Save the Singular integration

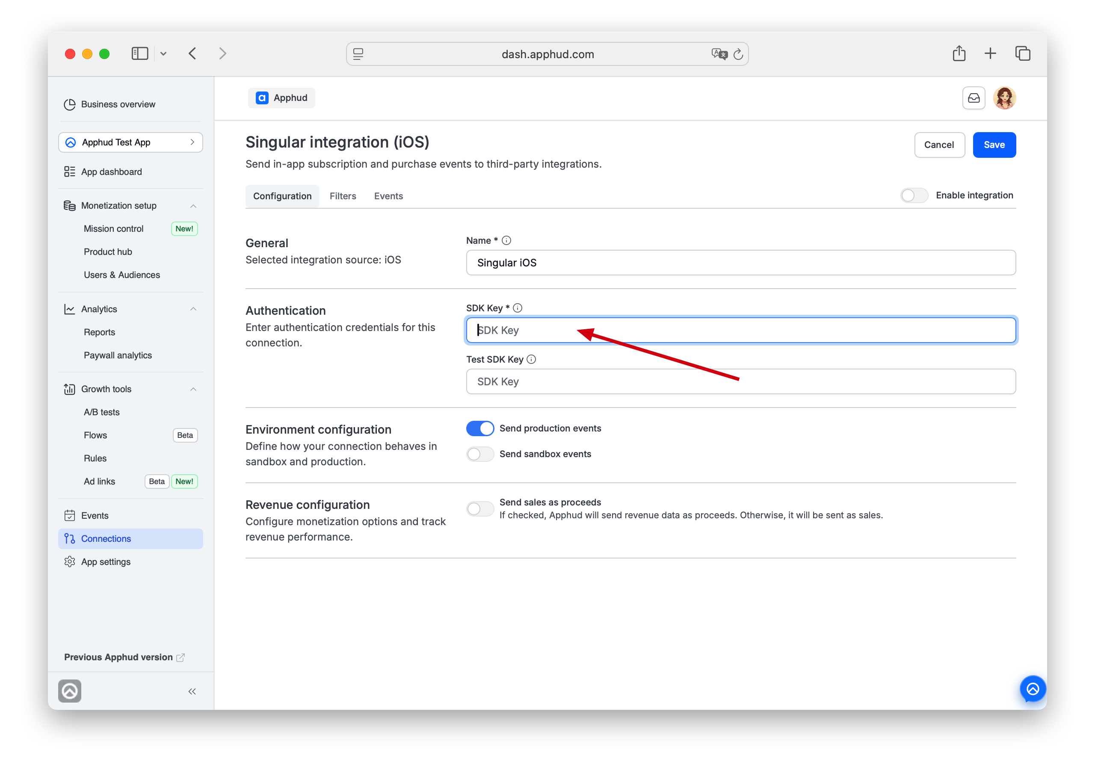pyautogui.click(x=994, y=145)
